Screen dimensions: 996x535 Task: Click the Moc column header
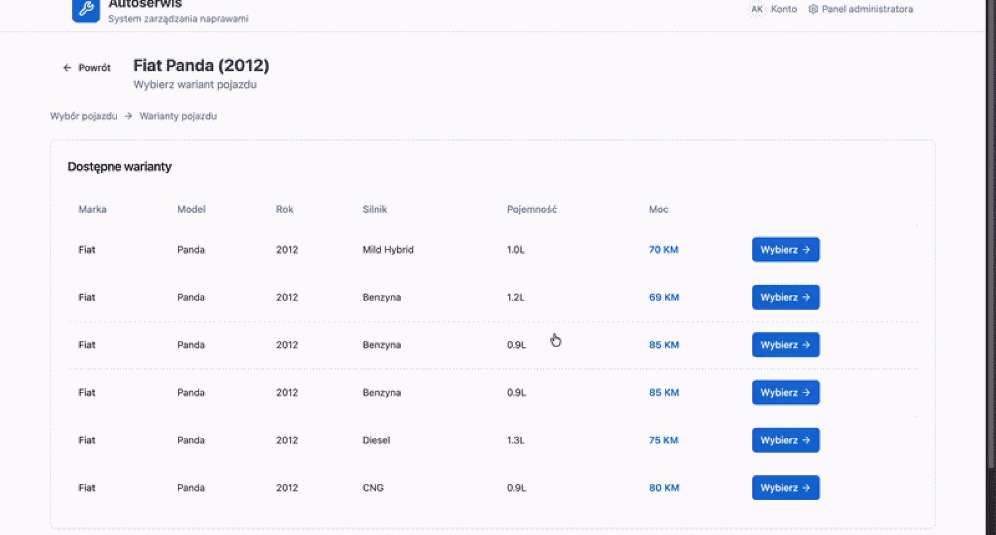pos(659,209)
